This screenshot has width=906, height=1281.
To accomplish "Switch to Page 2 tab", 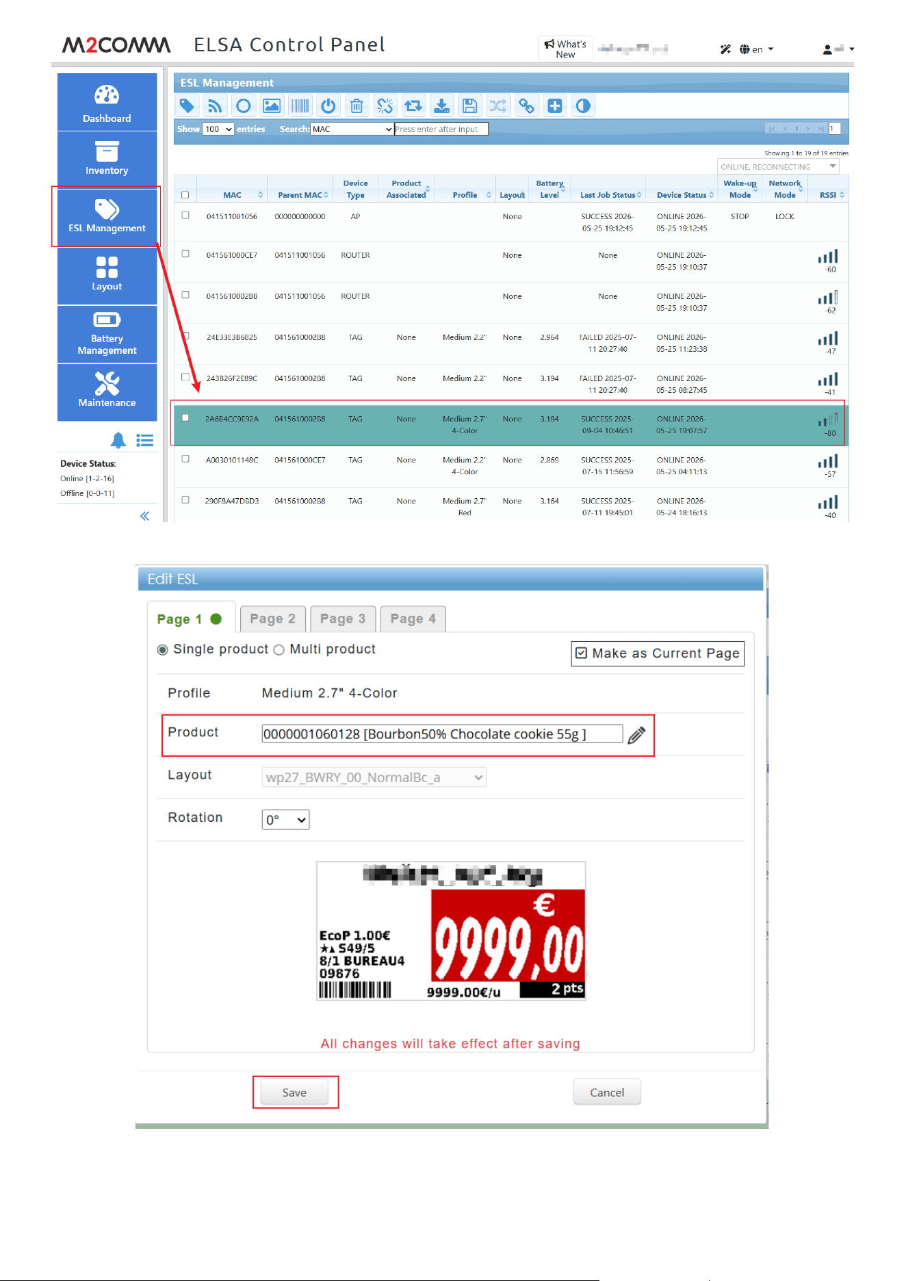I will pos(272,619).
